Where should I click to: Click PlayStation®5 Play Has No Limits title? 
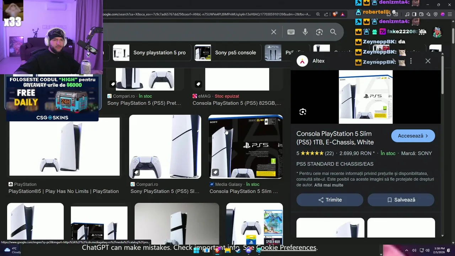tap(64, 191)
